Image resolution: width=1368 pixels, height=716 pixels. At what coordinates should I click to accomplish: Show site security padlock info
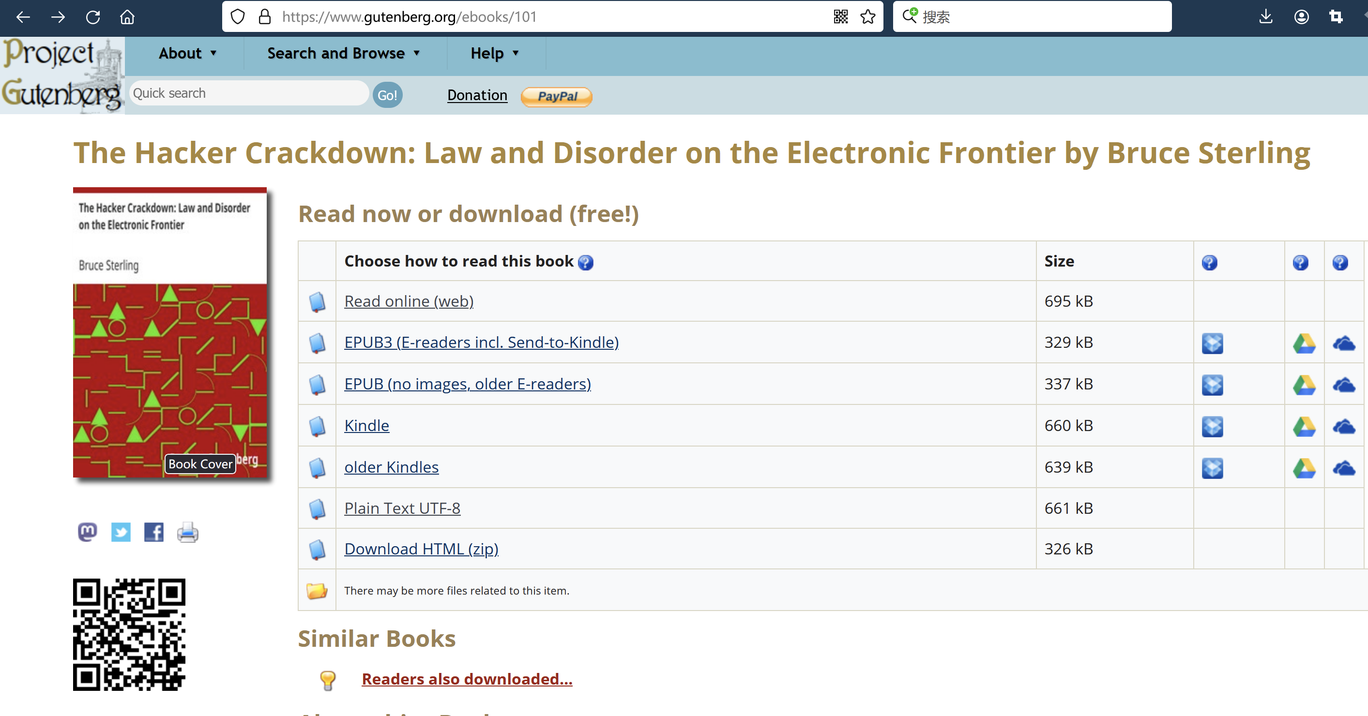(x=264, y=17)
